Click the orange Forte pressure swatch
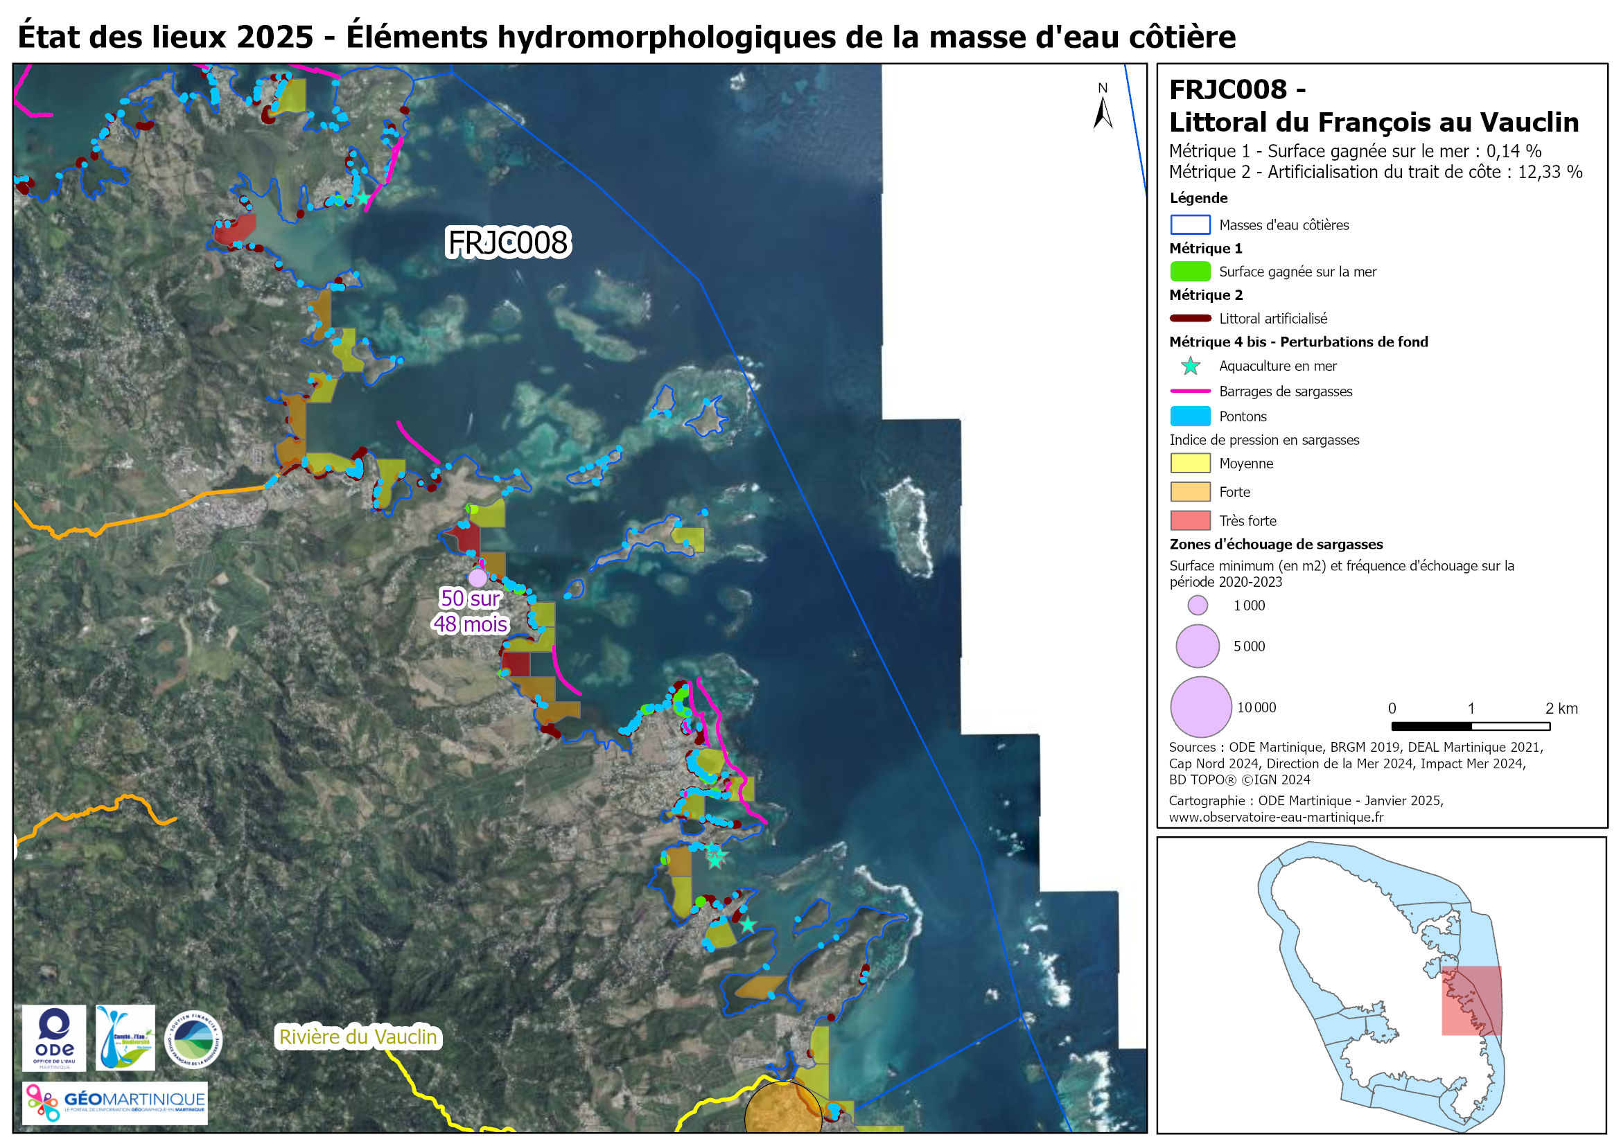The height and width of the screenshot is (1146, 1621). coord(1191,492)
